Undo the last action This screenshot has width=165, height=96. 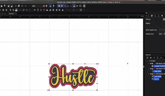click(26, 6)
